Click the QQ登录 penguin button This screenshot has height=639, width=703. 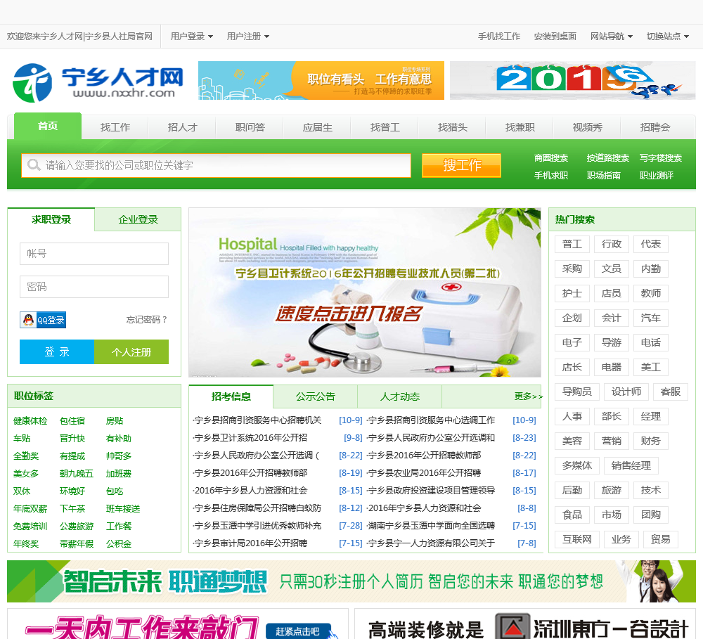click(43, 320)
